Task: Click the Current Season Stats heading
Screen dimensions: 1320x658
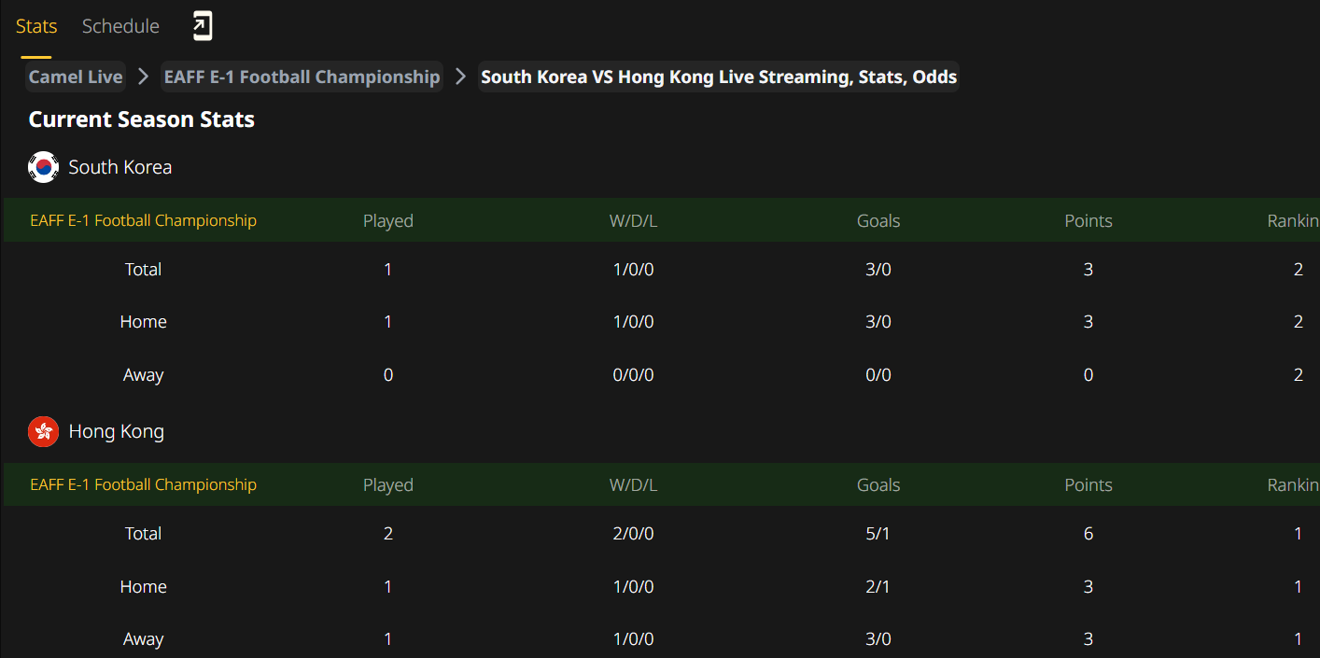Action: point(142,119)
